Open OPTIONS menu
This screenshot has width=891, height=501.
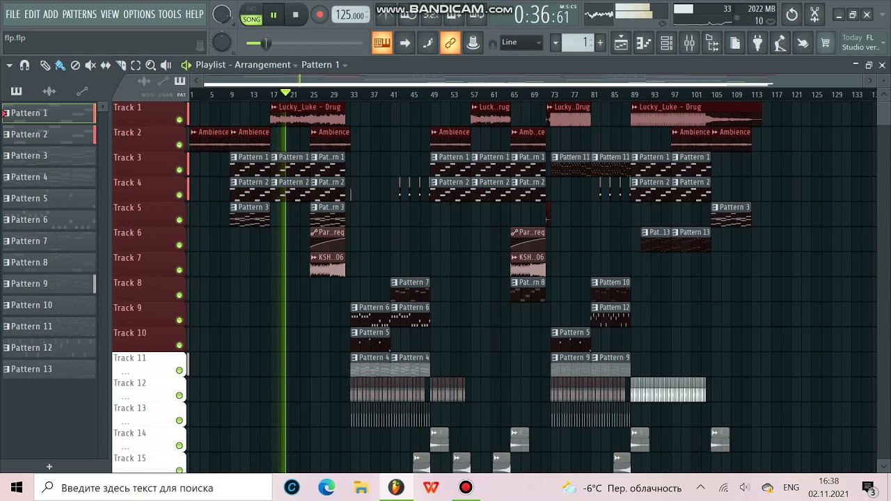point(139,14)
